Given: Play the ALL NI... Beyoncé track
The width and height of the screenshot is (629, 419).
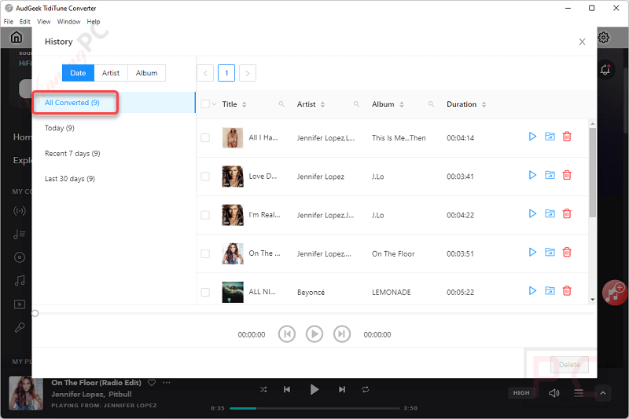Looking at the screenshot, I should (532, 290).
